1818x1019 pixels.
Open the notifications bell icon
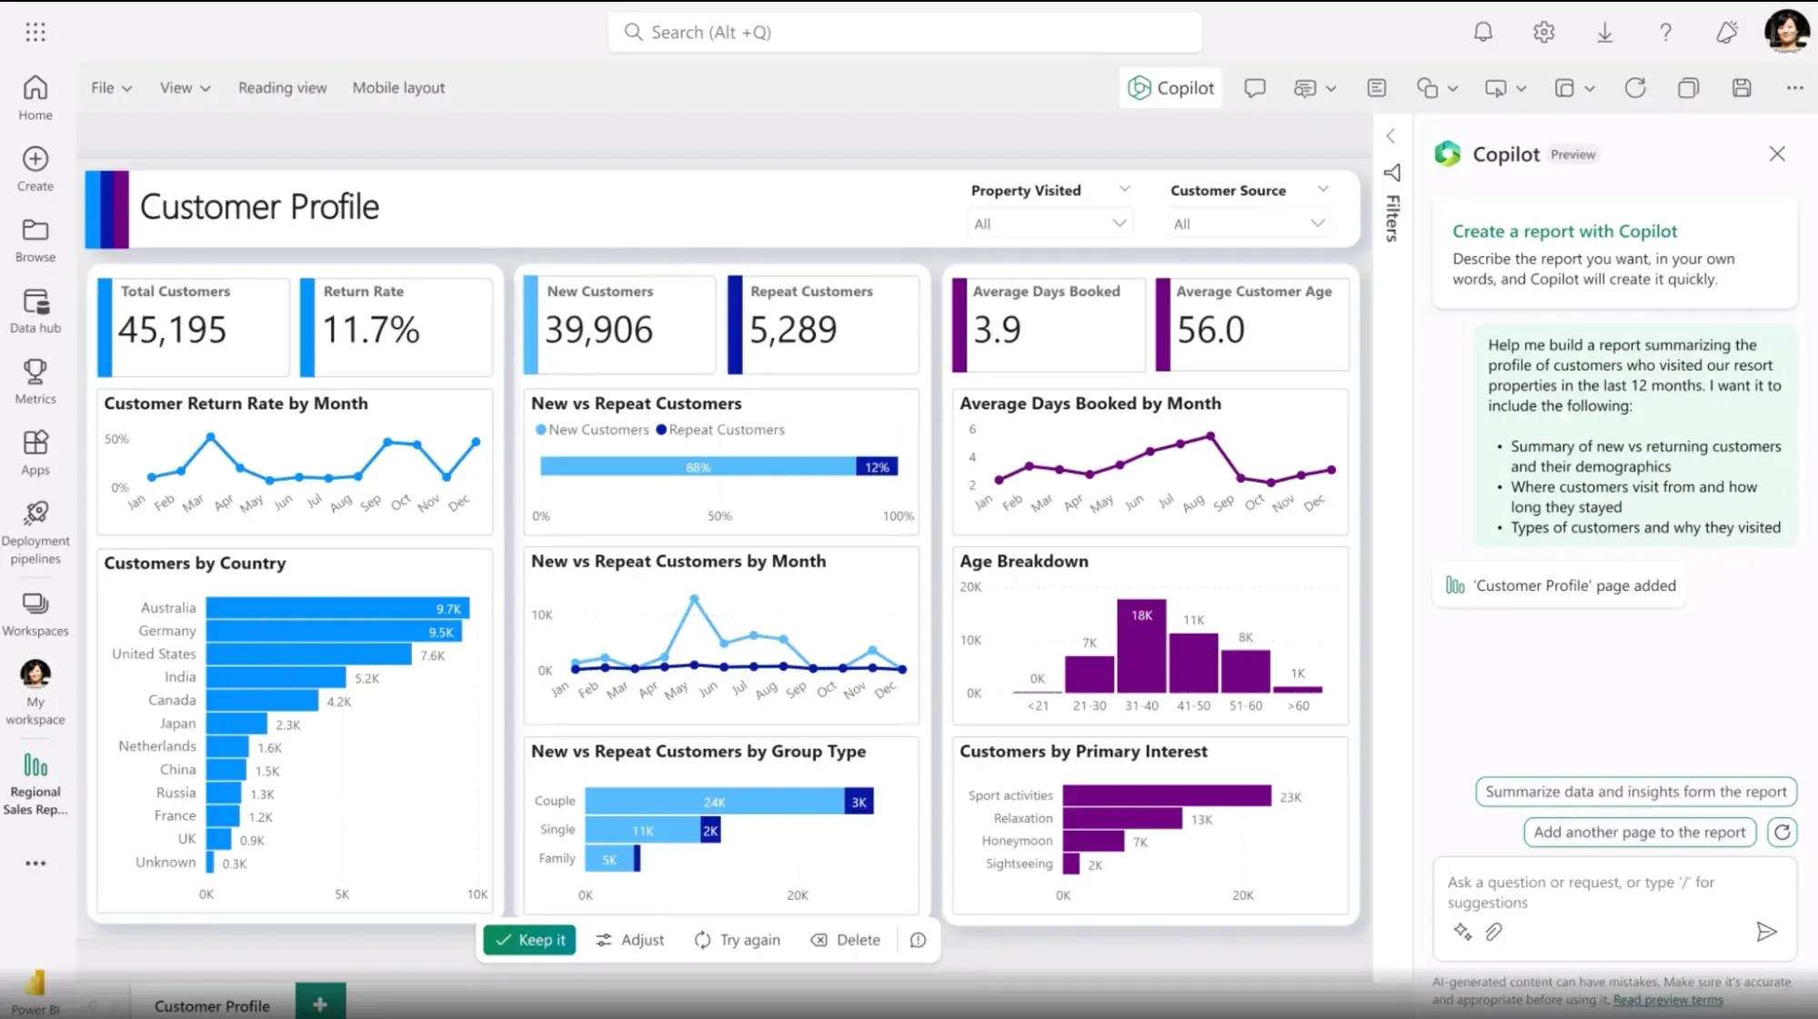1482,33
